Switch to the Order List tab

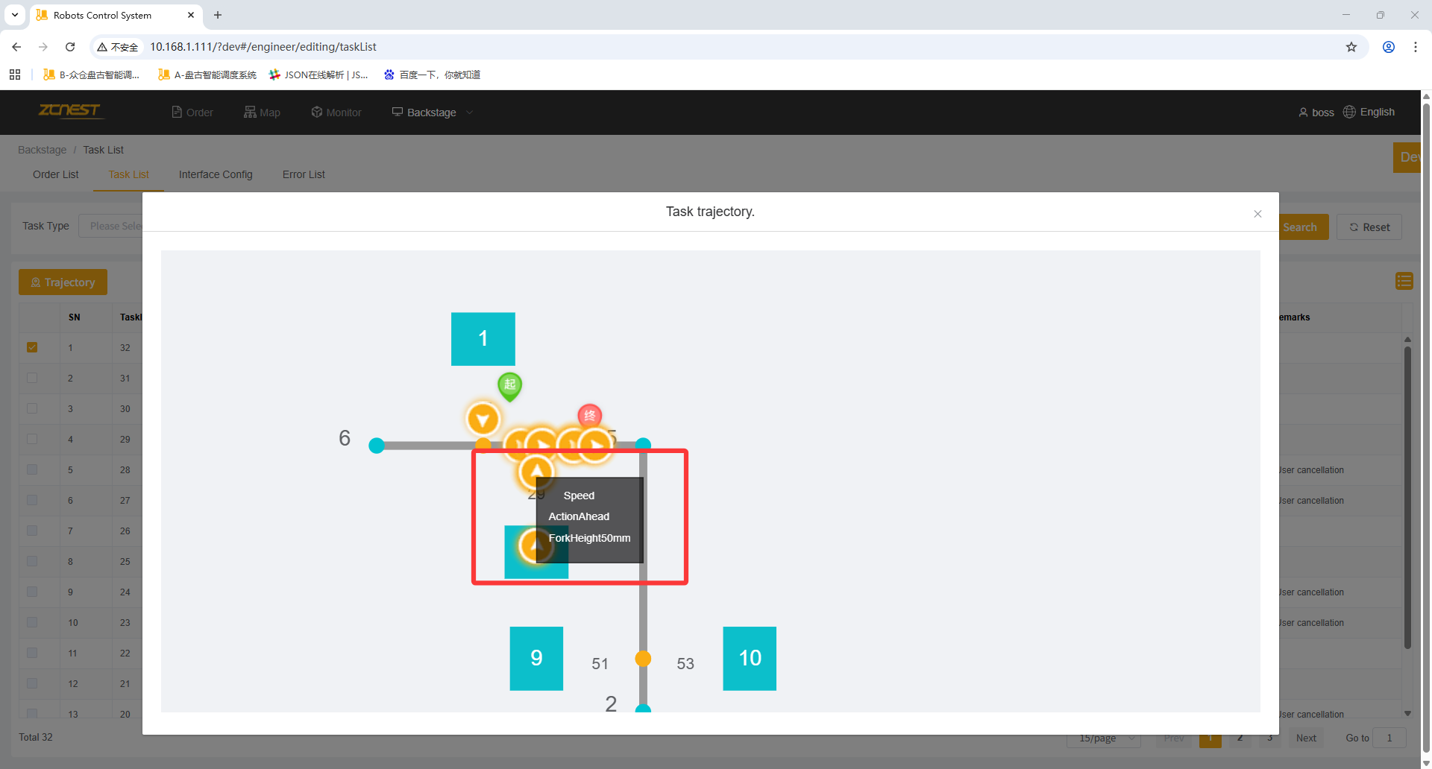coord(56,174)
